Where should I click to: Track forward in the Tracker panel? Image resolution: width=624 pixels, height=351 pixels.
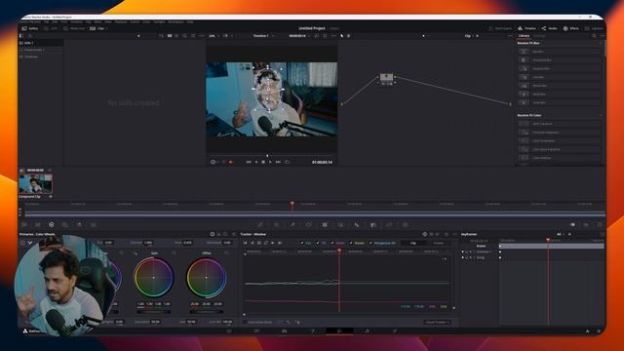pos(273,243)
